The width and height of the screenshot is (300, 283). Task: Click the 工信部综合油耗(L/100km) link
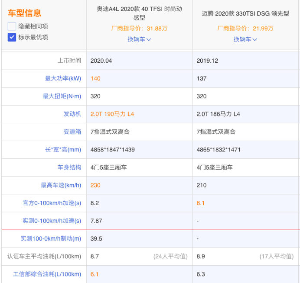tap(47, 274)
